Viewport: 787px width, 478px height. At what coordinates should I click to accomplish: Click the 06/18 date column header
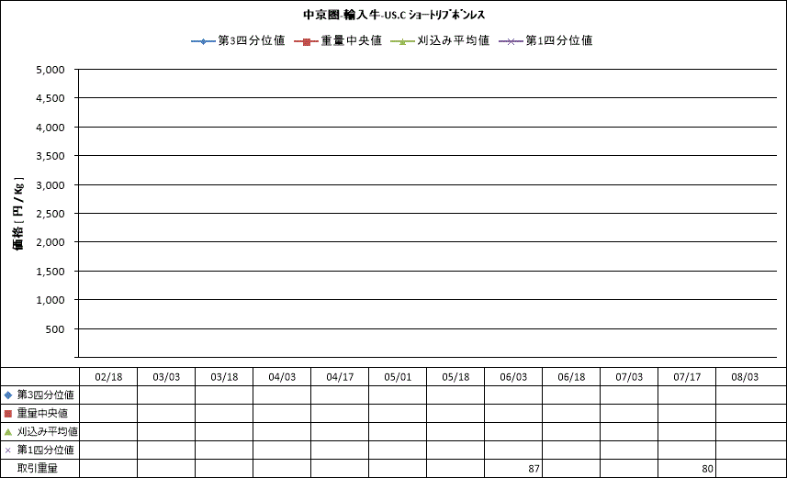pos(571,377)
